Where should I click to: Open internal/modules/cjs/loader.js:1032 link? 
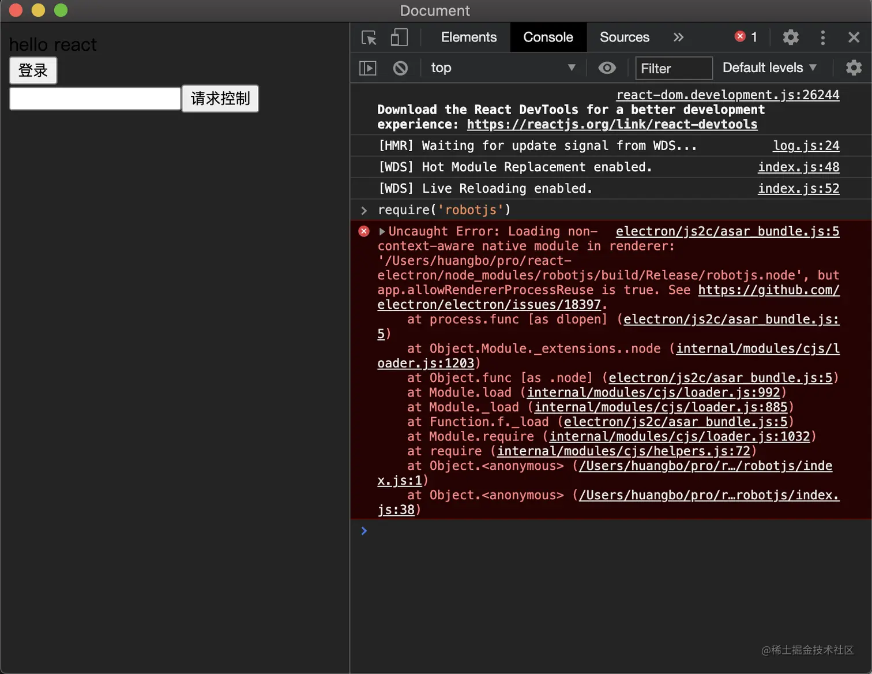click(x=679, y=436)
